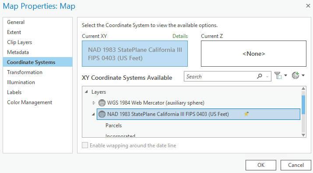
Task: Select WGS 1984 Web Mercator (auxiliary sphere)
Action: (x=156, y=103)
